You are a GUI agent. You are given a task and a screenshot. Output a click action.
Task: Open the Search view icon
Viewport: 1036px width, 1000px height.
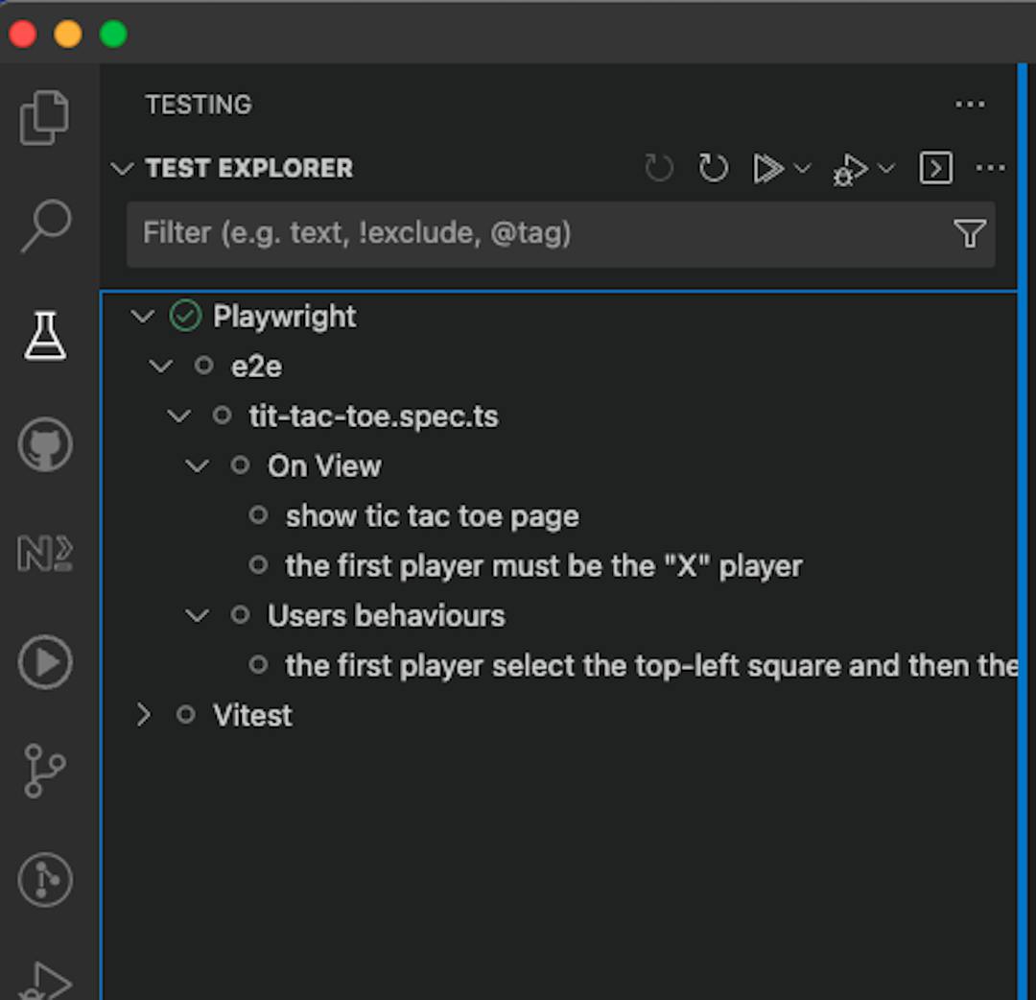click(45, 226)
